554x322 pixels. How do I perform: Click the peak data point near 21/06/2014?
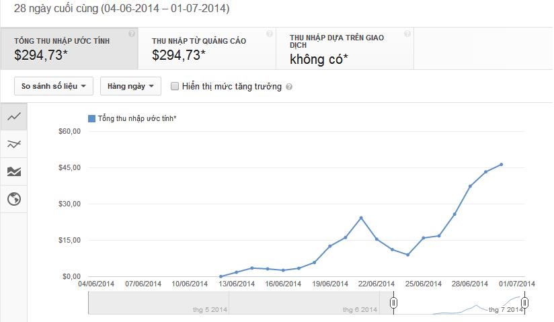click(x=361, y=218)
